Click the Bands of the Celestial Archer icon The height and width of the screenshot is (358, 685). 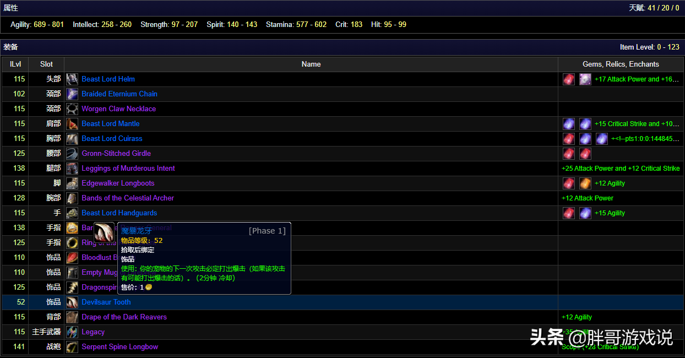pyautogui.click(x=72, y=198)
